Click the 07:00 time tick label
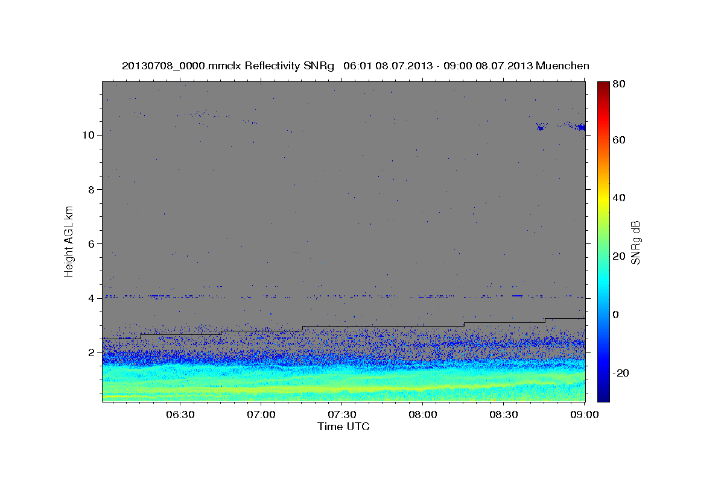 click(262, 415)
